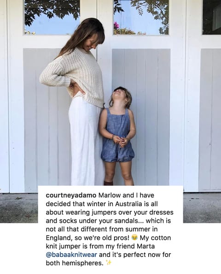The image size is (221, 274).
Task: Open the courtneyadamo profile username
Action: click(71, 196)
